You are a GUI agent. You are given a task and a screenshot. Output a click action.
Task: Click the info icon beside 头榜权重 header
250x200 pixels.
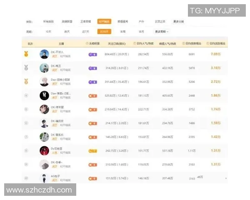[x=87, y=43]
